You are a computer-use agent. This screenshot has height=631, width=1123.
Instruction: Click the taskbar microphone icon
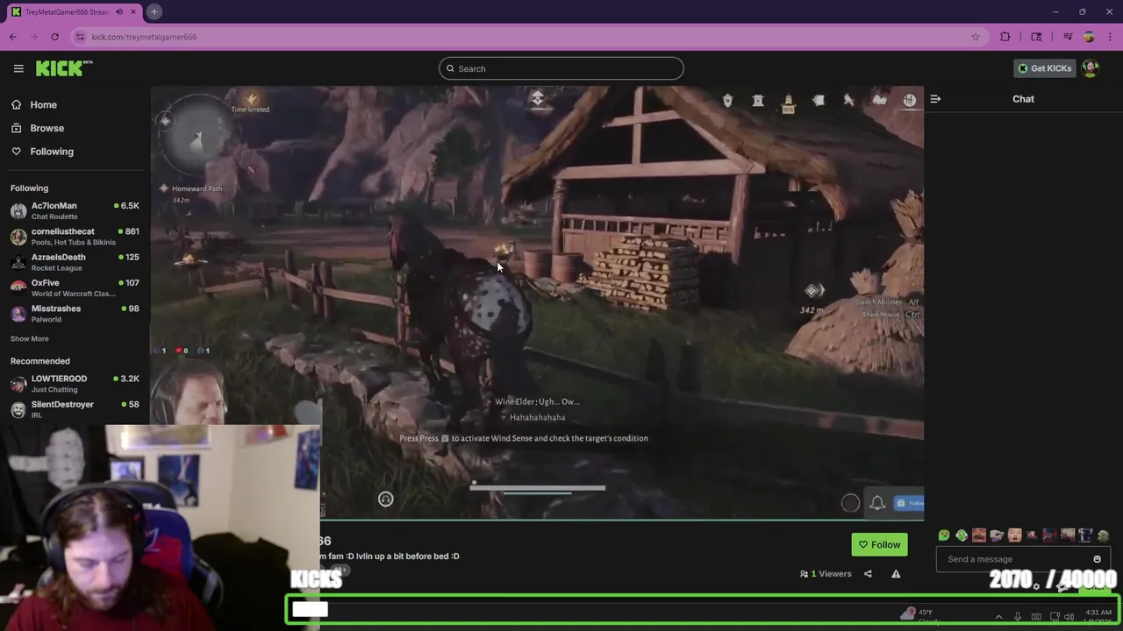click(1018, 617)
